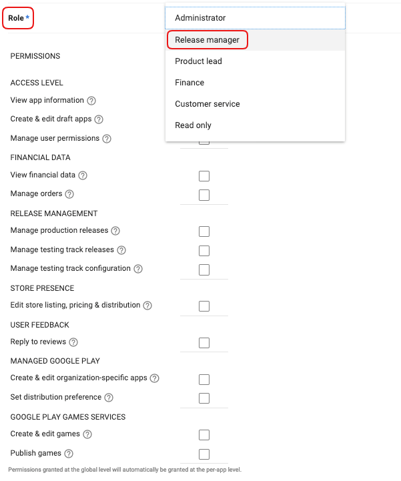401x481 pixels.
Task: Open help tooltip for Manage user permissions
Action: click(107, 139)
